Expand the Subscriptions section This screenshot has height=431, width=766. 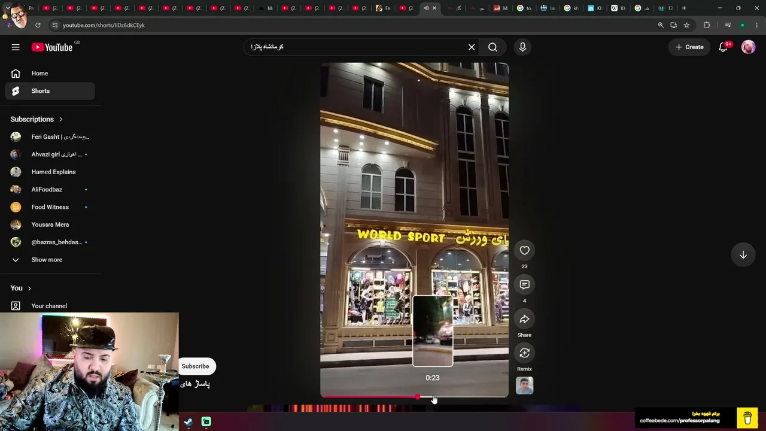coord(37,119)
